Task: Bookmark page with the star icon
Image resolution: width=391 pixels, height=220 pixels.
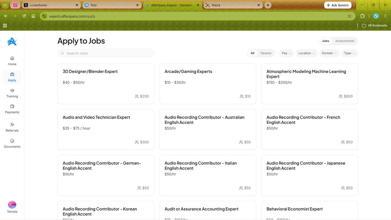Action: (x=350, y=16)
